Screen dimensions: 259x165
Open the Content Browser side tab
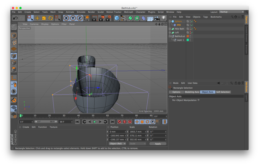pyautogui.click(x=246, y=34)
